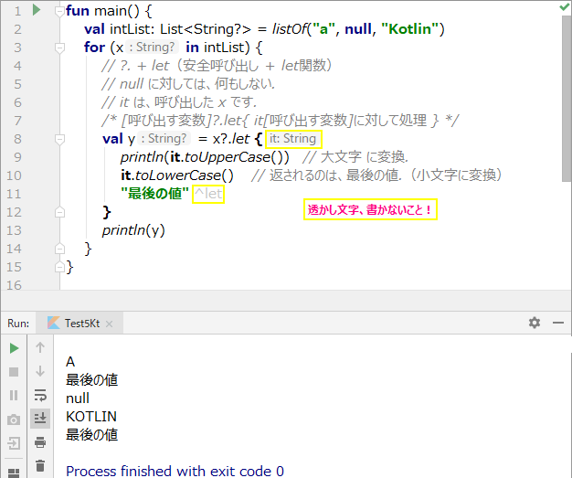Click the exit icon in the Run toolbar

(14, 443)
